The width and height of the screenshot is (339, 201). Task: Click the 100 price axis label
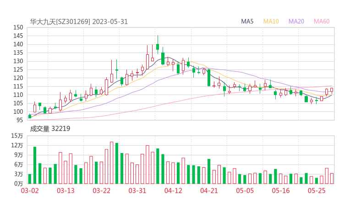point(18,111)
